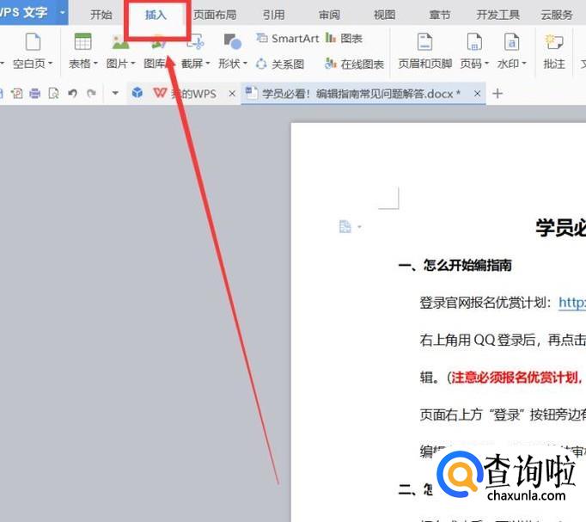This screenshot has width=586, height=522.
Task: Click the 页码 page number icon
Action: point(474,41)
